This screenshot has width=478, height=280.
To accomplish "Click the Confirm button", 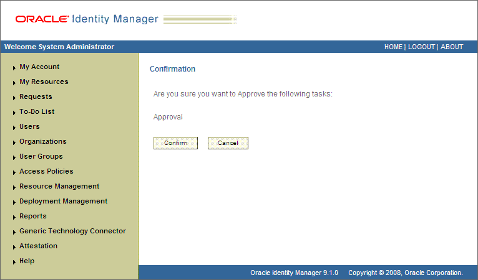I will tap(175, 143).
